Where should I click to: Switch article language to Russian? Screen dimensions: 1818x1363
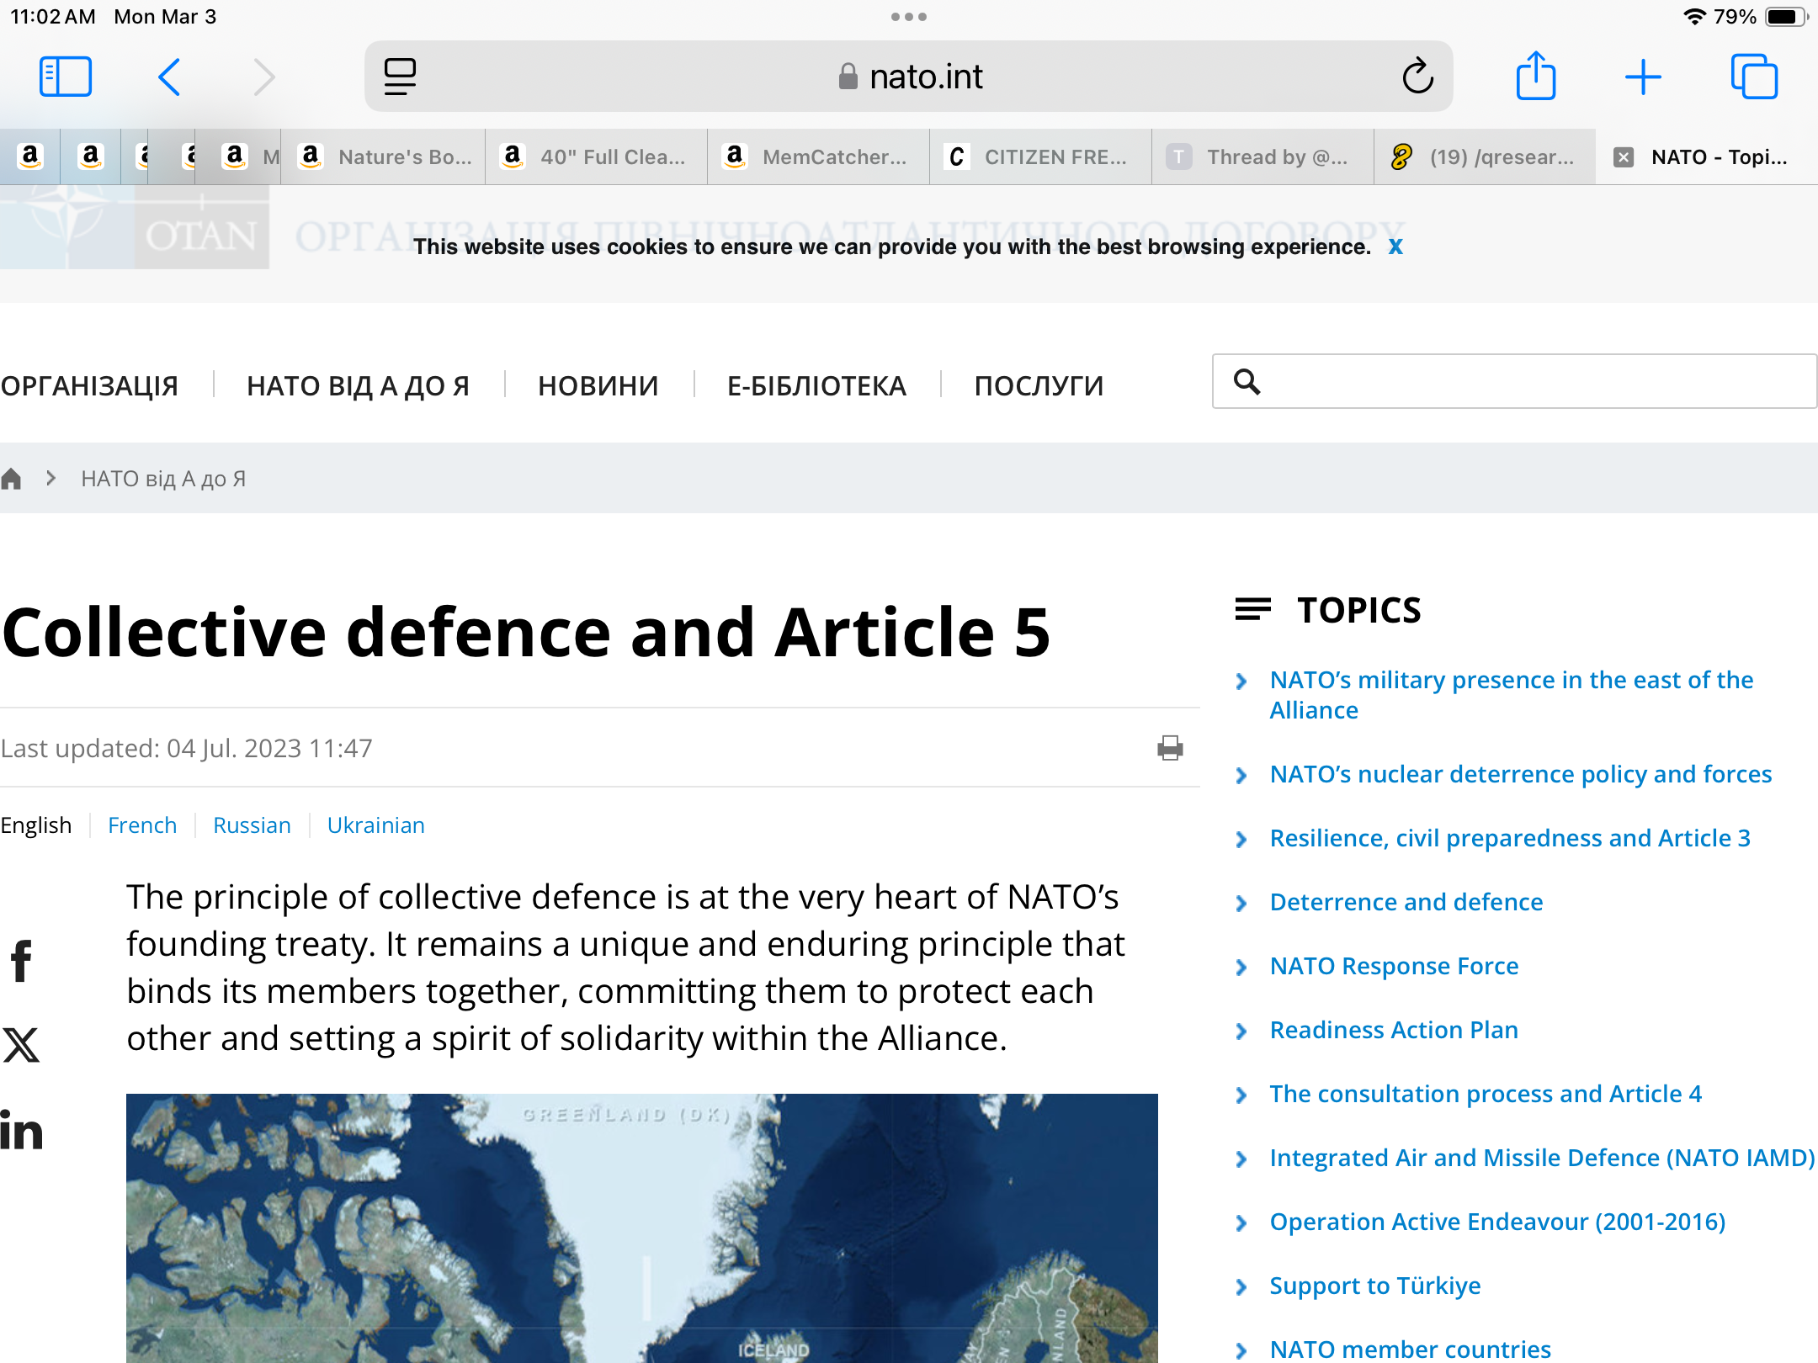252,825
